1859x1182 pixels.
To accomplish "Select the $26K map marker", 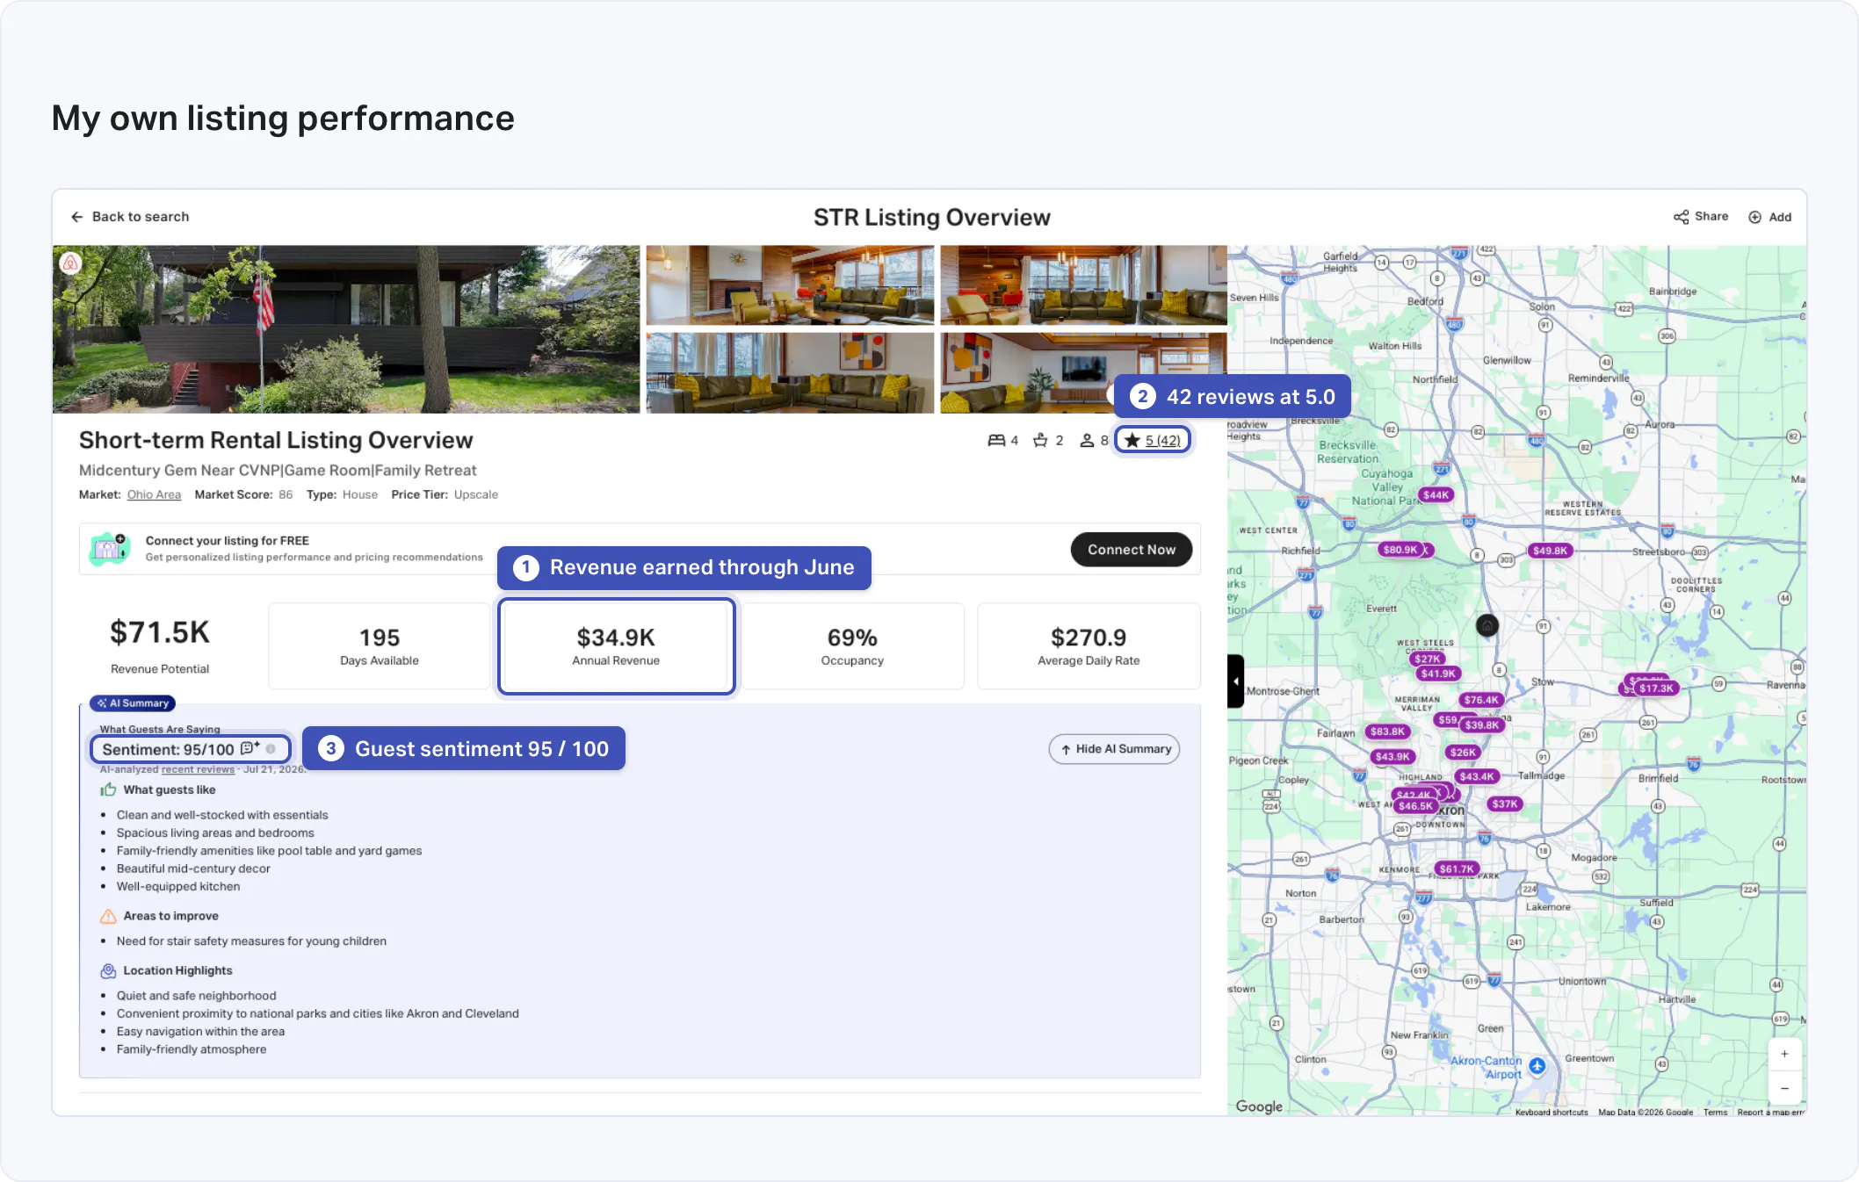I will 1463,752.
